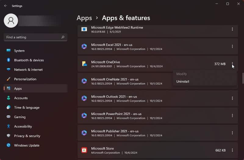
Task: Click the Outlook 2021 app icon
Action: (84, 98)
